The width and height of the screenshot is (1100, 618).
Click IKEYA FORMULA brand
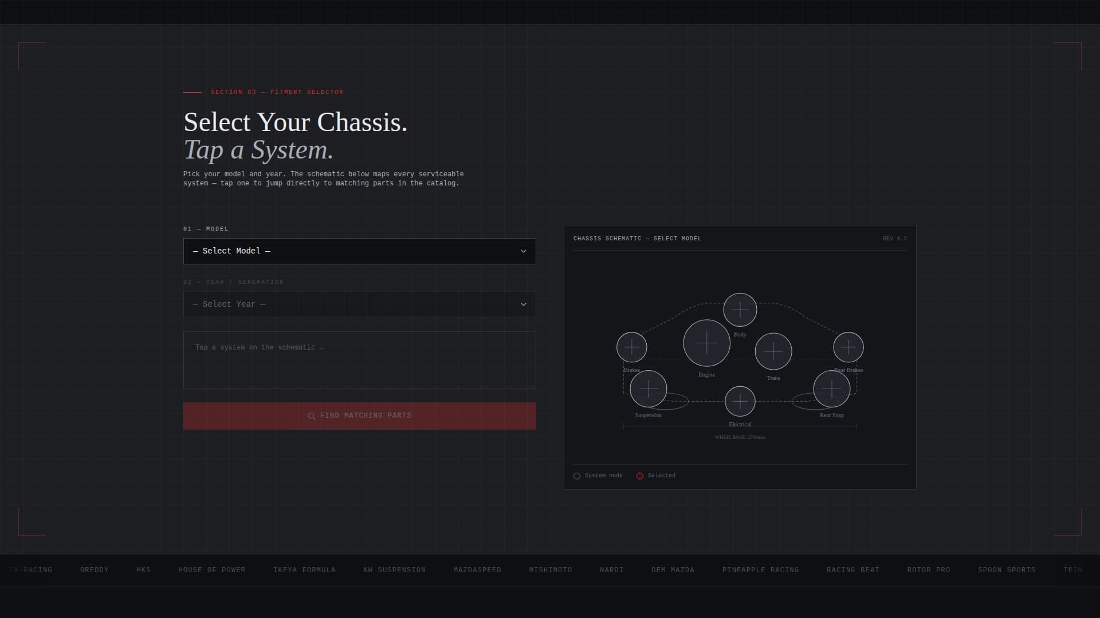tap(304, 570)
